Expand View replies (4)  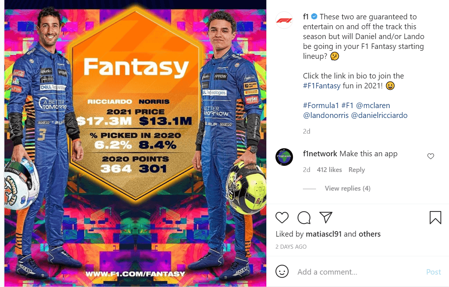347,188
